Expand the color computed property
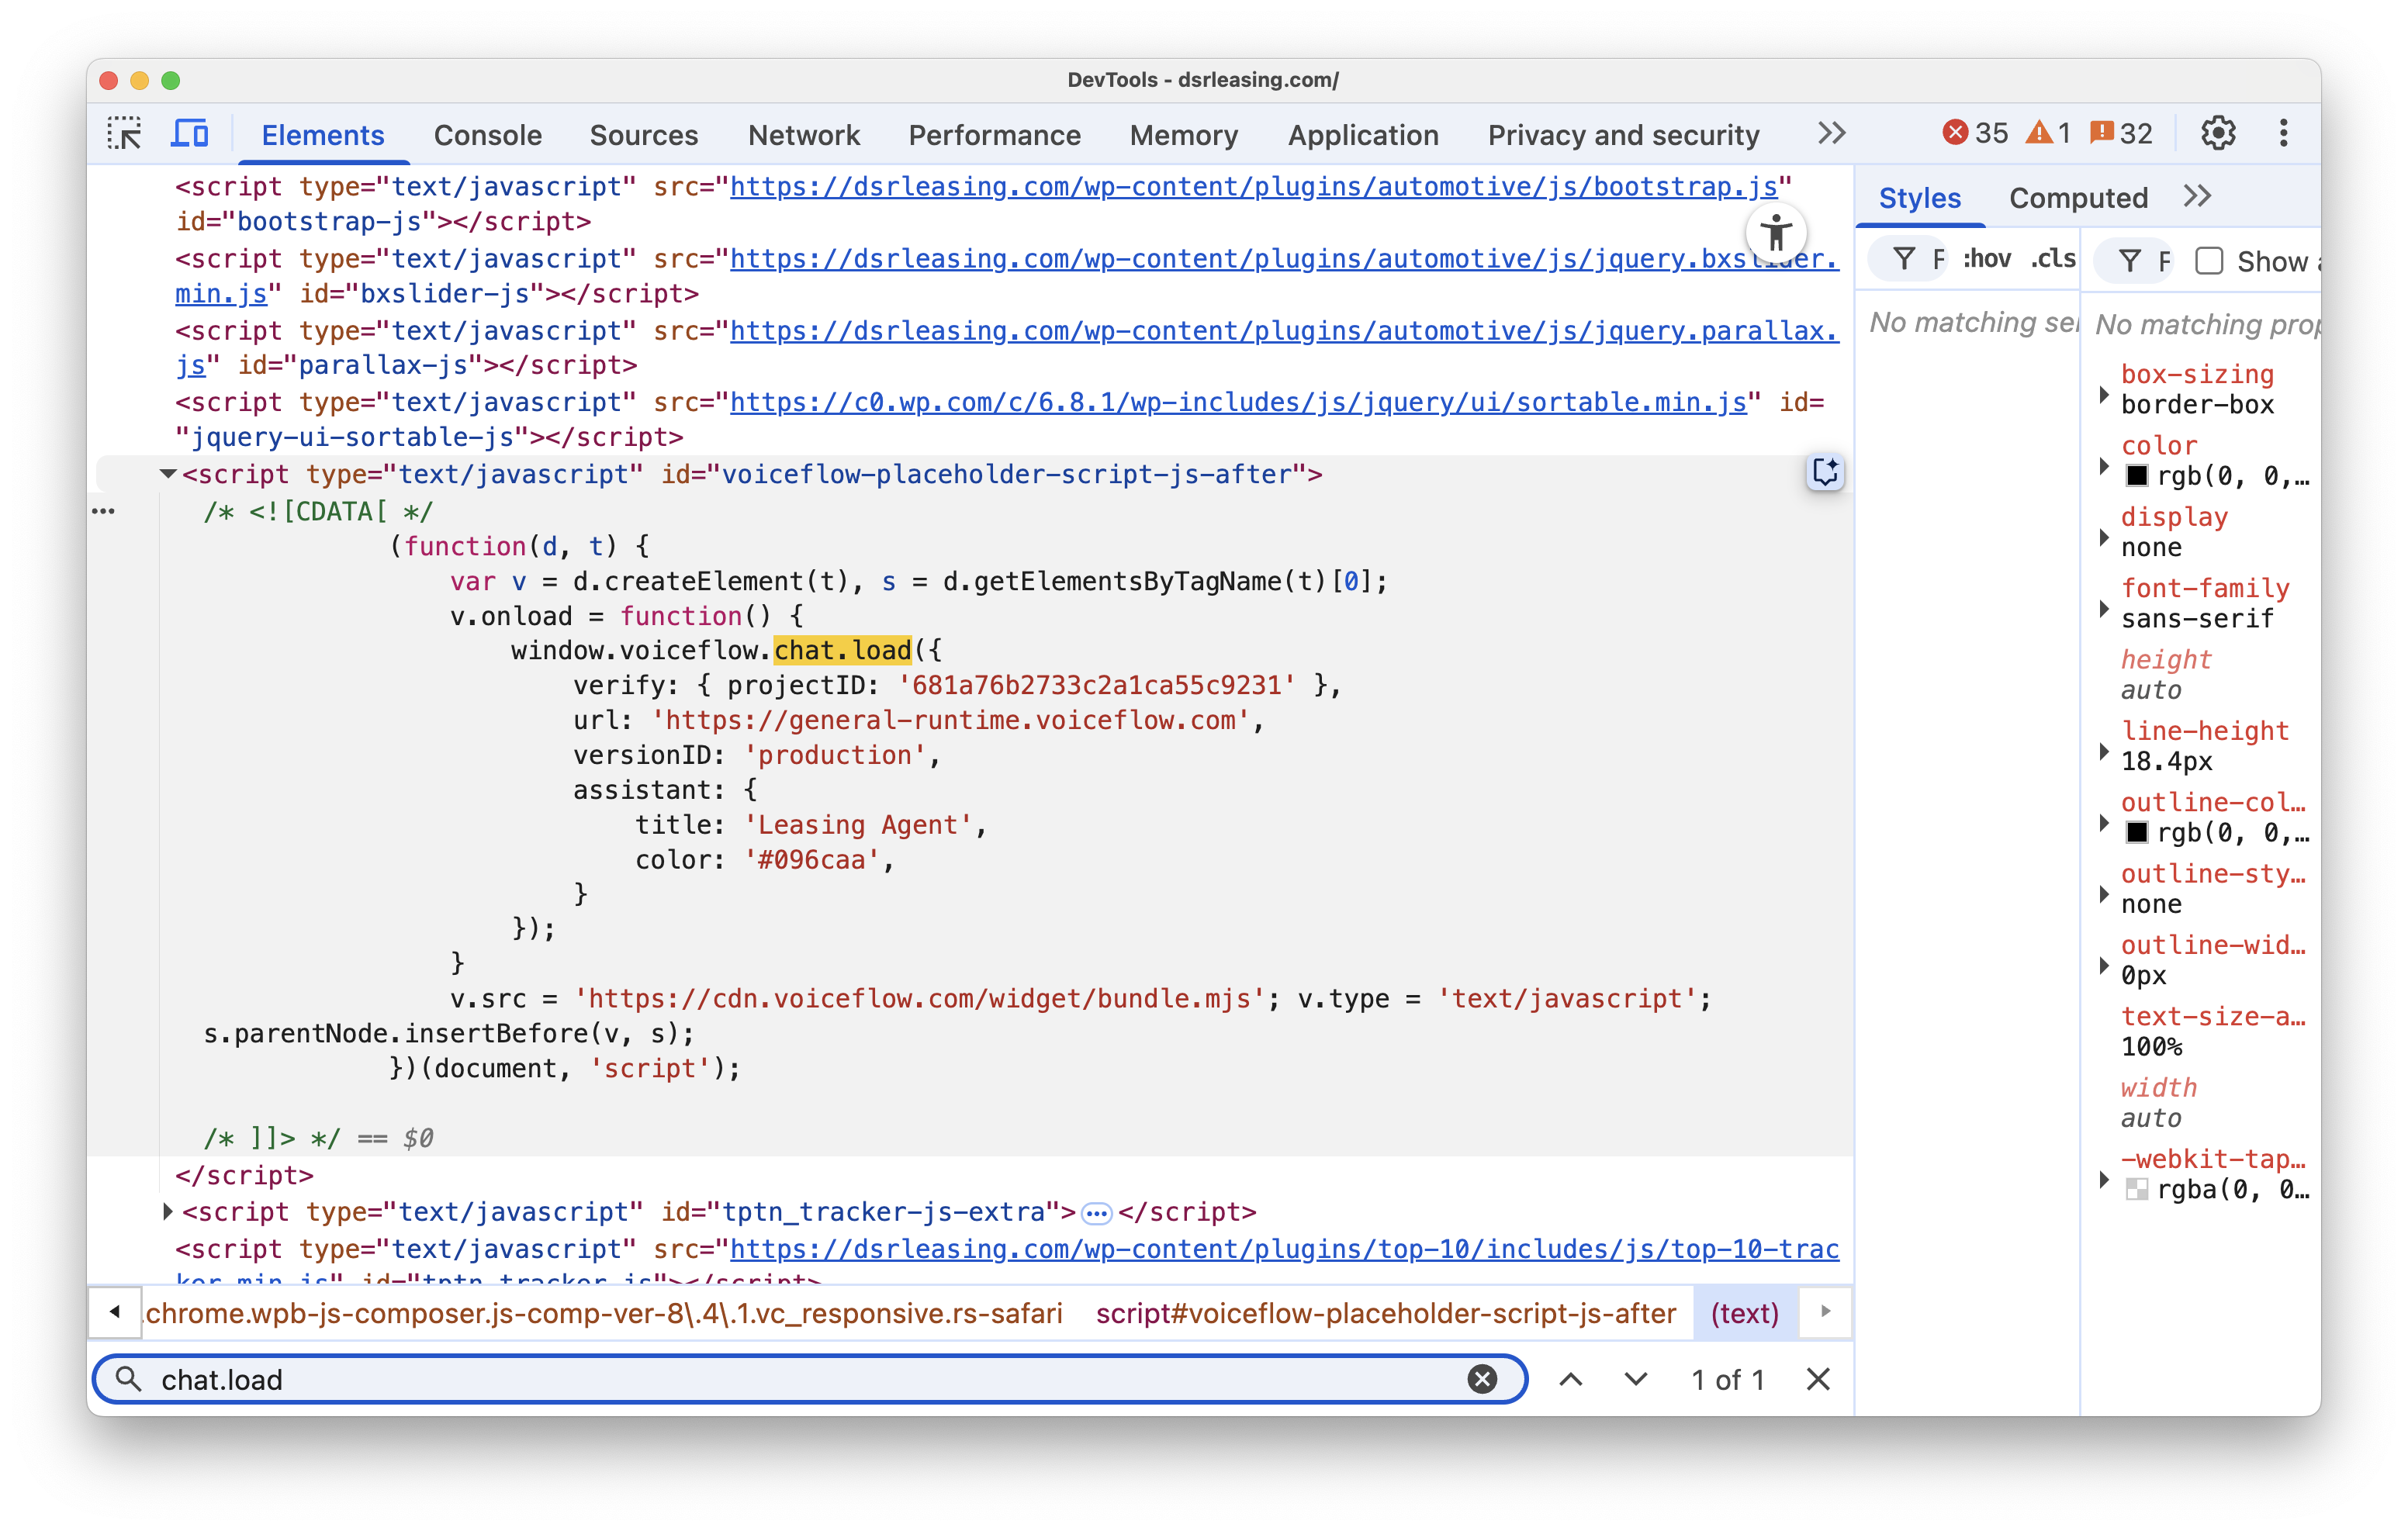Screen dimensions: 2408x1531 coord(2104,466)
